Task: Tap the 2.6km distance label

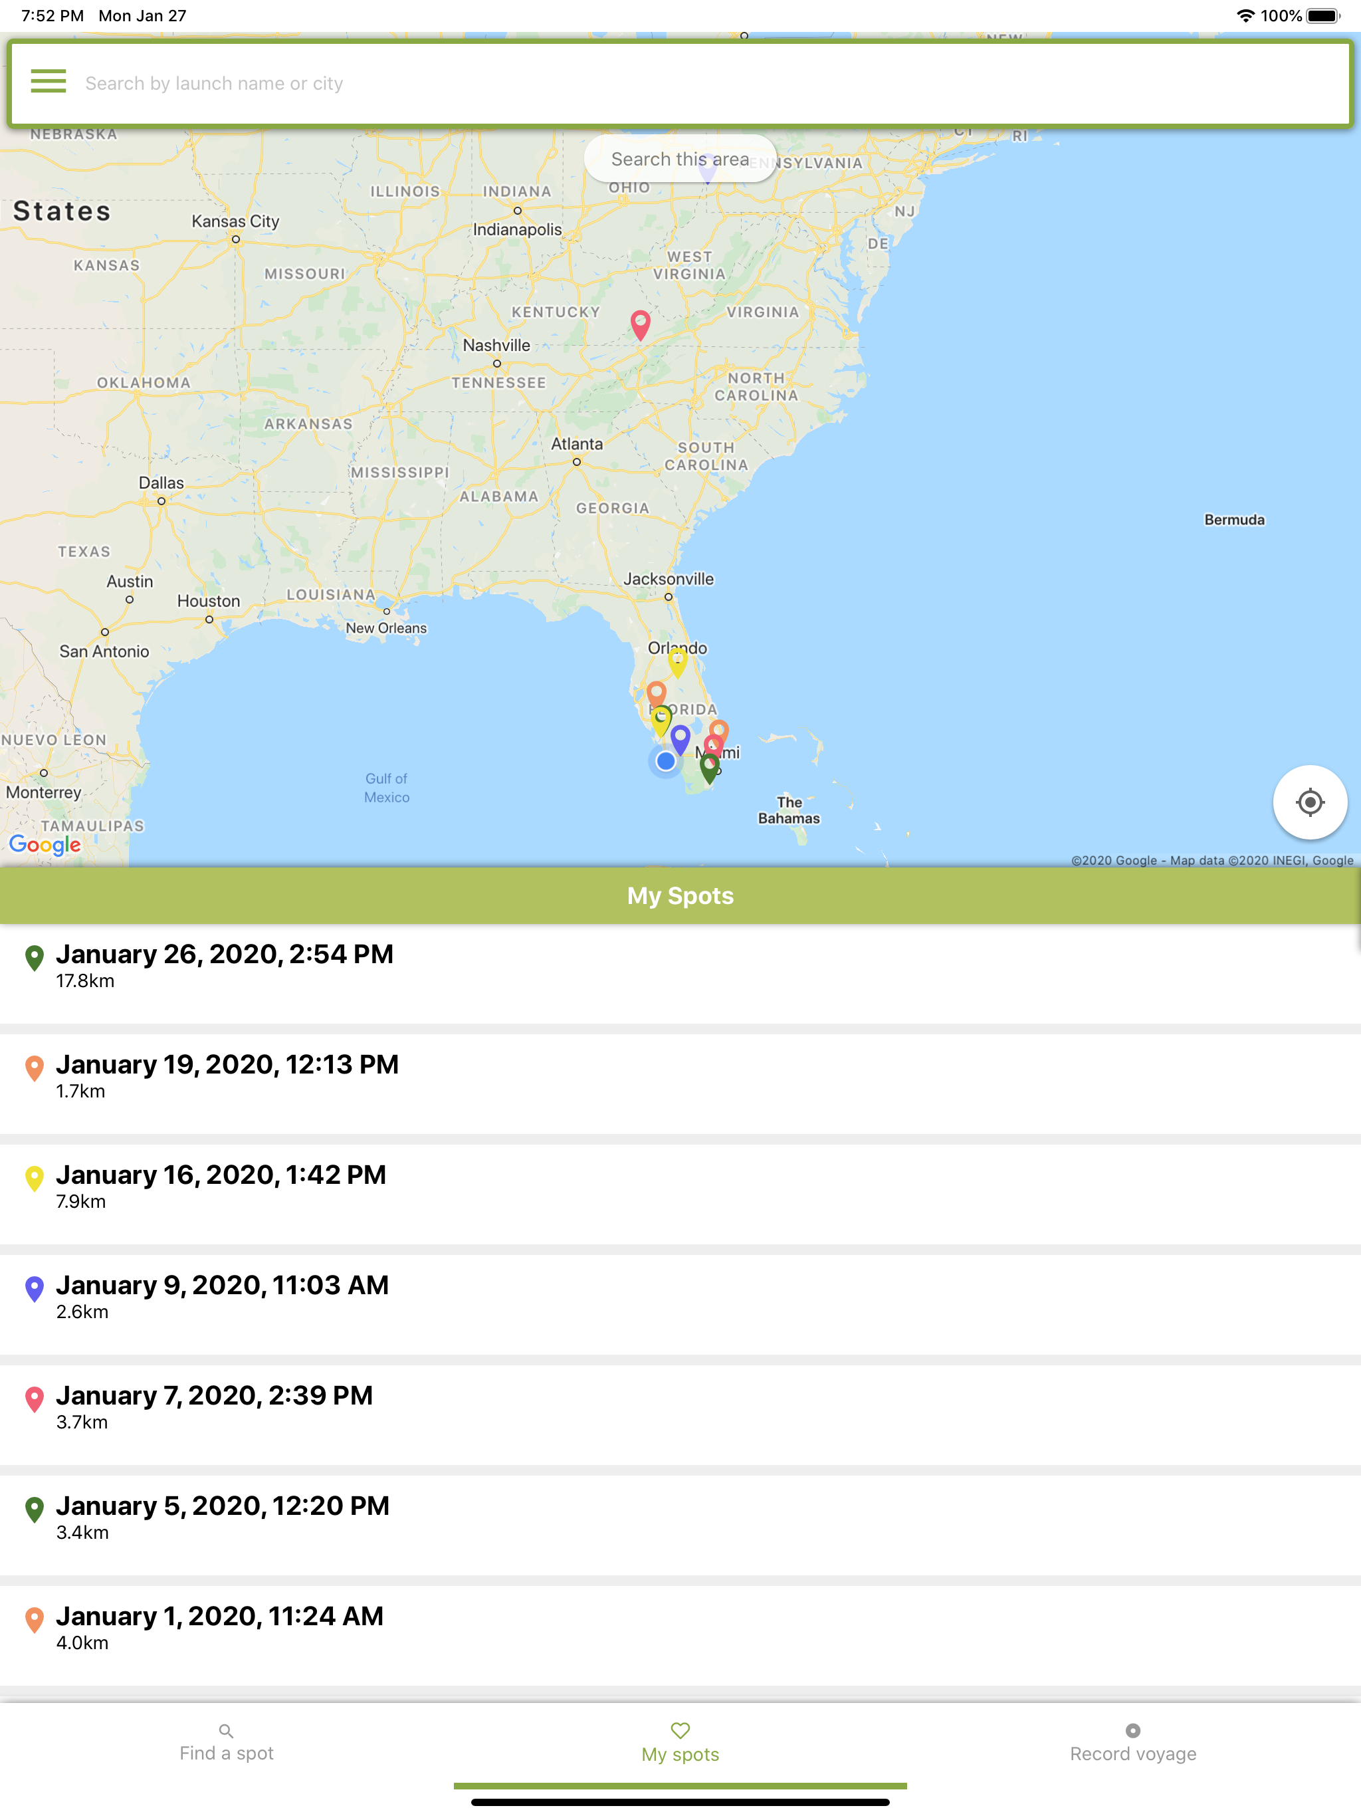Action: tap(82, 1312)
